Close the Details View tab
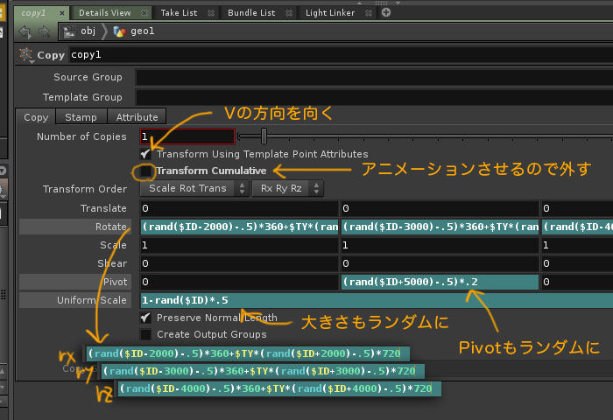This screenshot has height=420, width=613. (x=144, y=13)
